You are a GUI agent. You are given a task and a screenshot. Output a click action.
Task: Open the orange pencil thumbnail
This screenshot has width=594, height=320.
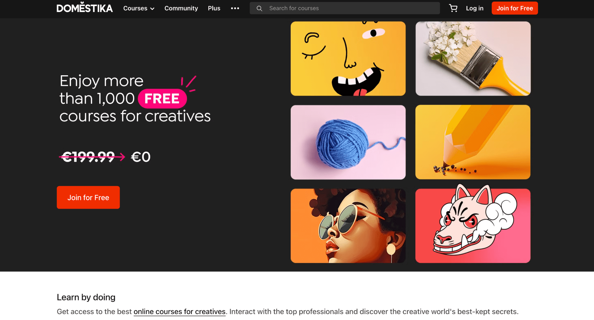473,142
